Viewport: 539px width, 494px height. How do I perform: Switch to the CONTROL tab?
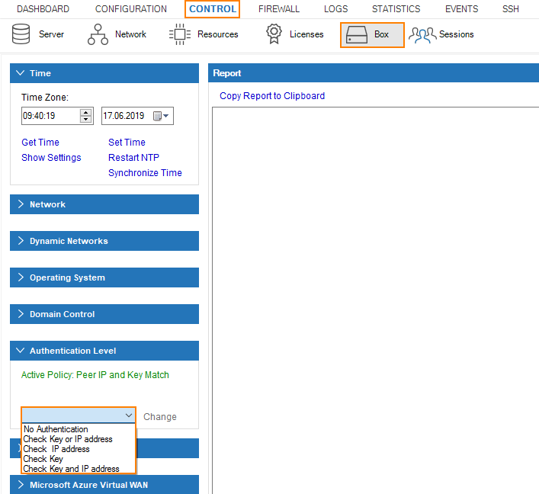tap(213, 9)
